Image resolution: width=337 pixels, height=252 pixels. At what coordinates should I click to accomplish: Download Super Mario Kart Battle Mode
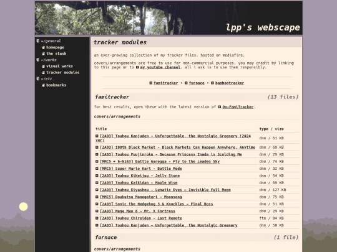pyautogui.click(x=141, y=169)
